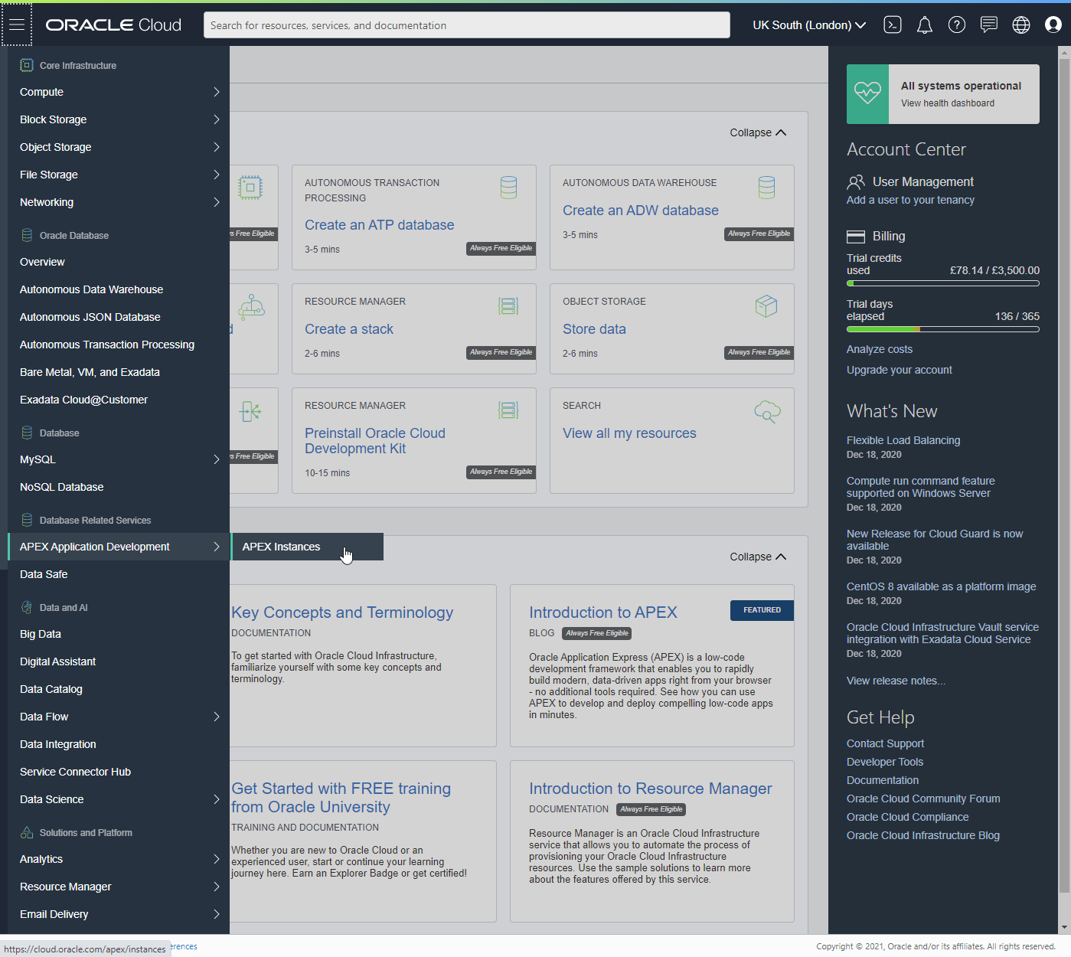
Task: Click the Oracle Cloud logo
Action: [113, 24]
